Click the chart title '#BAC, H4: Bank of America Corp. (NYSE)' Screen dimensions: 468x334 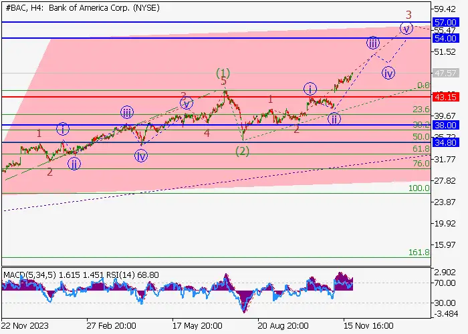[82, 8]
